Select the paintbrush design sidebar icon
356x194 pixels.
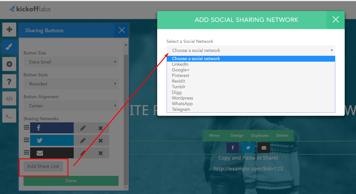click(x=9, y=47)
